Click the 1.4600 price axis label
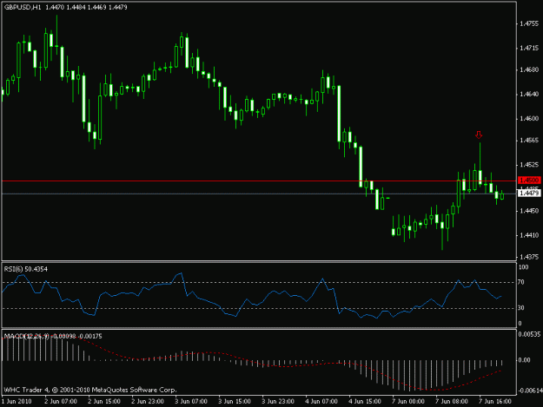 click(529, 119)
